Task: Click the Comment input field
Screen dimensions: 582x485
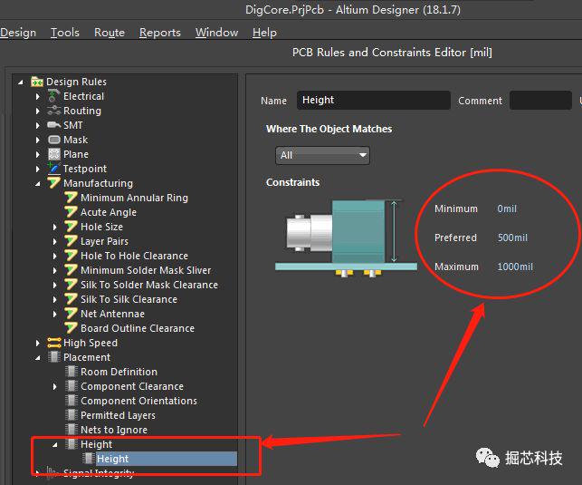Action: (540, 100)
